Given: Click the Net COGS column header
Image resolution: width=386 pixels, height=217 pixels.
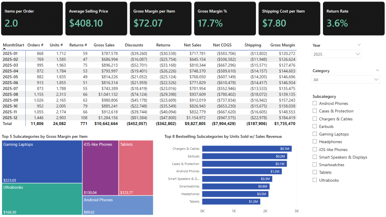Looking at the screenshot, I should [x=222, y=45].
